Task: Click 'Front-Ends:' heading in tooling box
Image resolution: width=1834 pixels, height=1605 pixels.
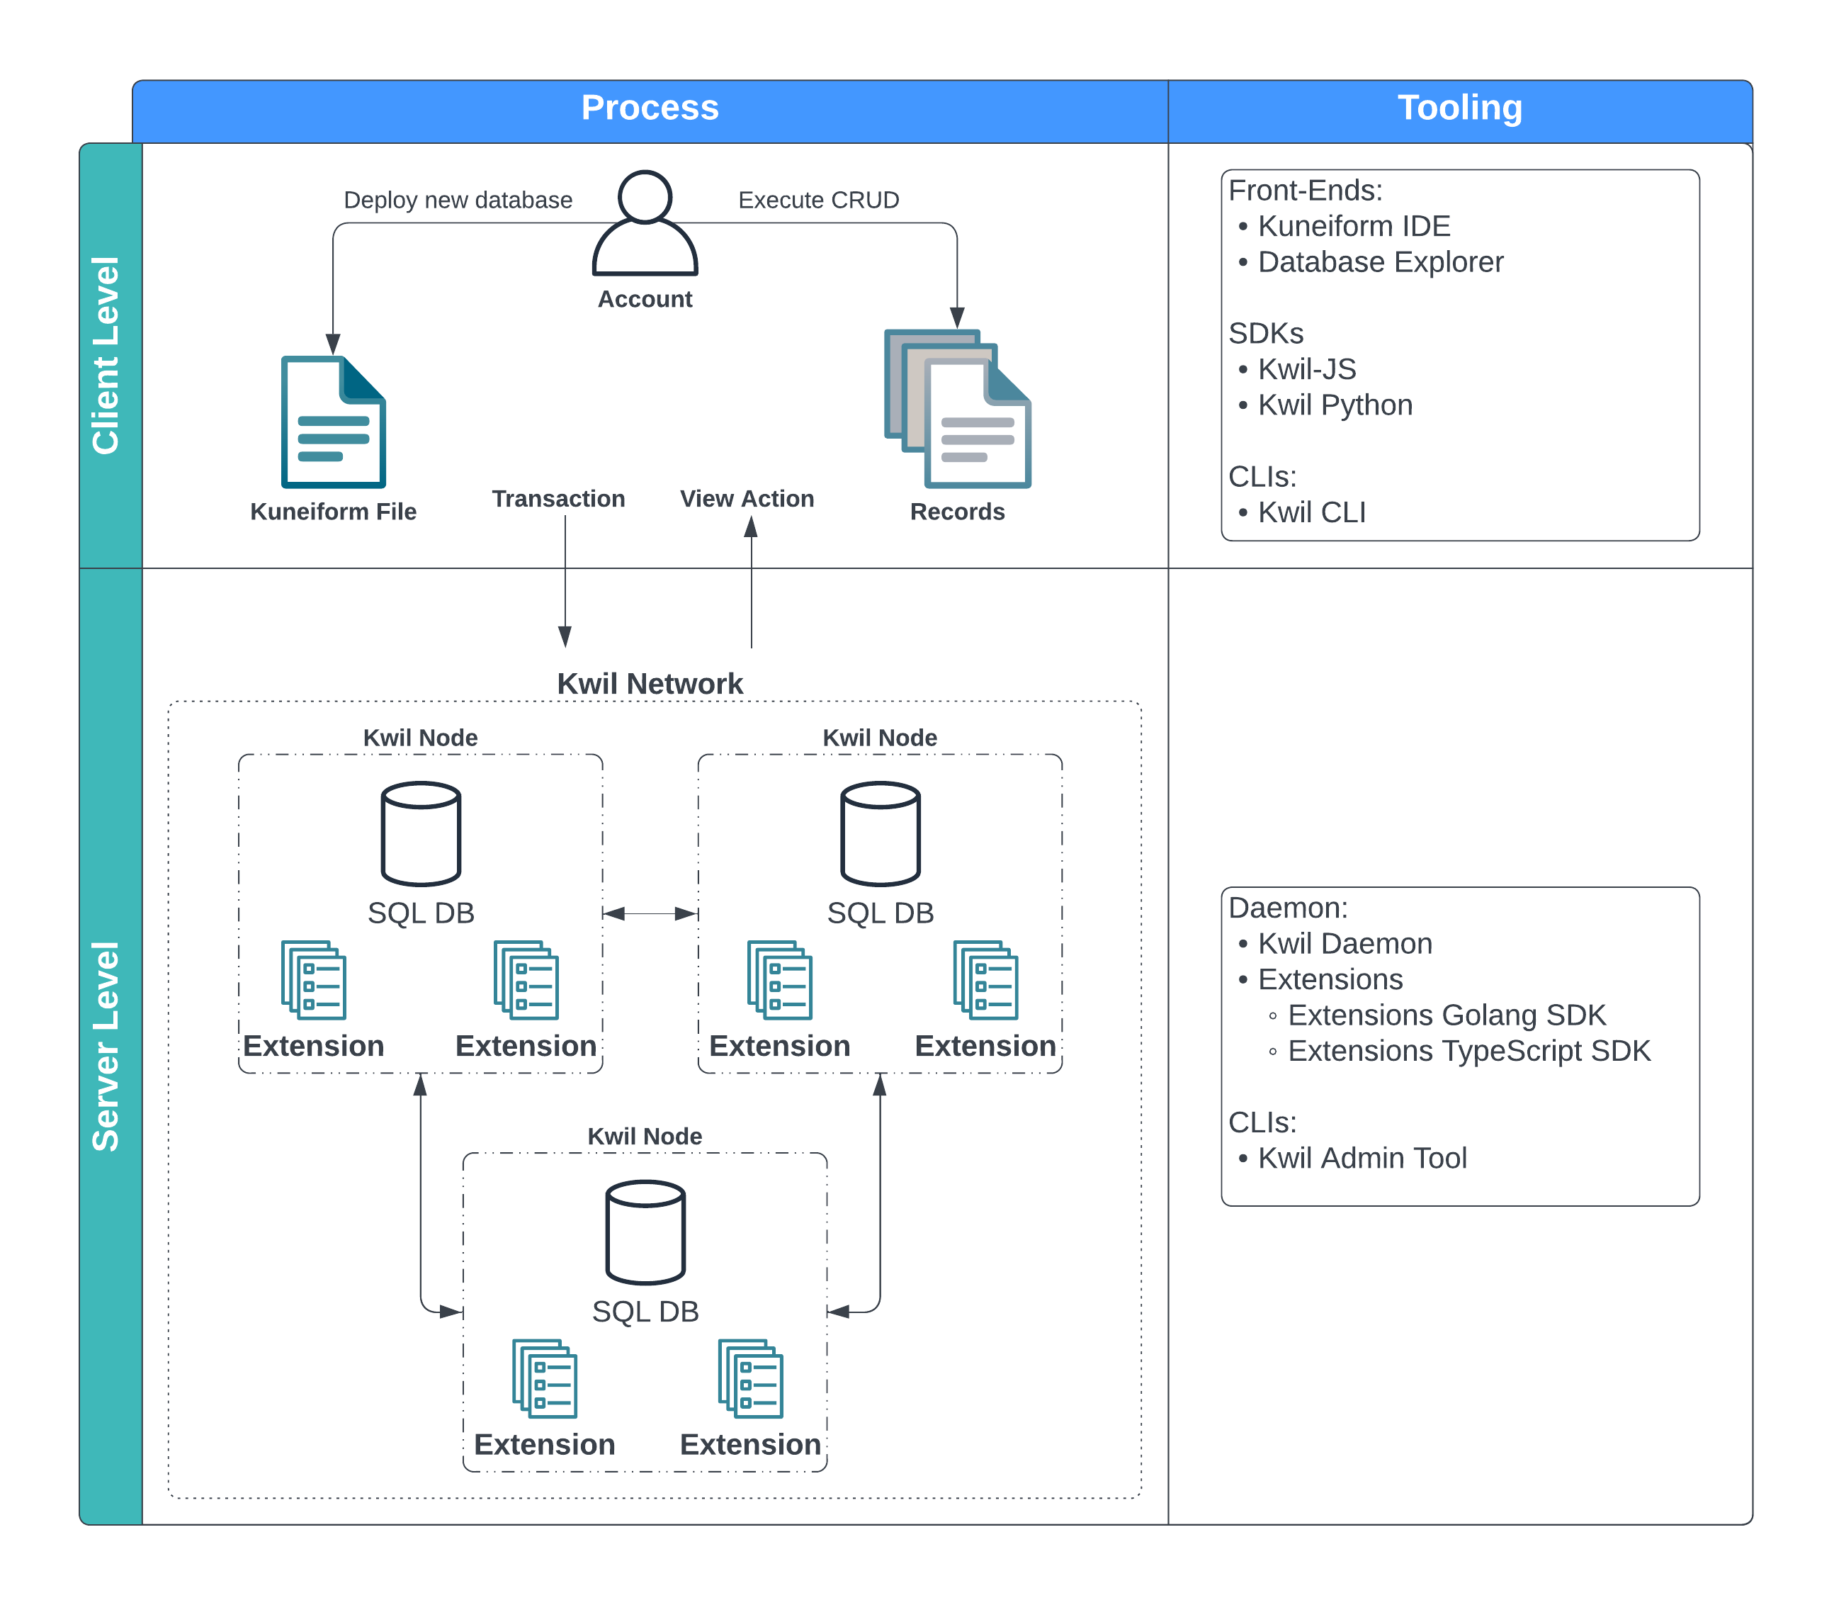Action: (x=1305, y=191)
